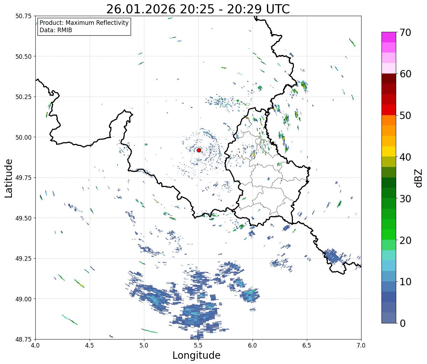Image resolution: width=427 pixels, height=364 pixels.
Task: Click the magenta top colorbar segment near 70
Action: tap(389, 37)
